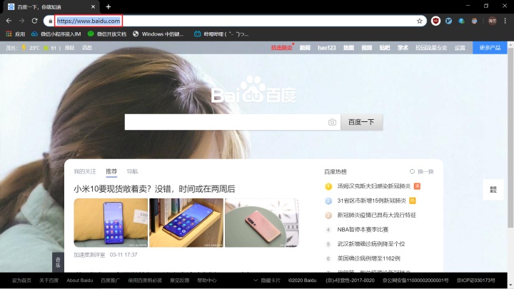Close the Baidu tab
Image resolution: width=514 pixels, height=289 pixels.
(x=93, y=6)
